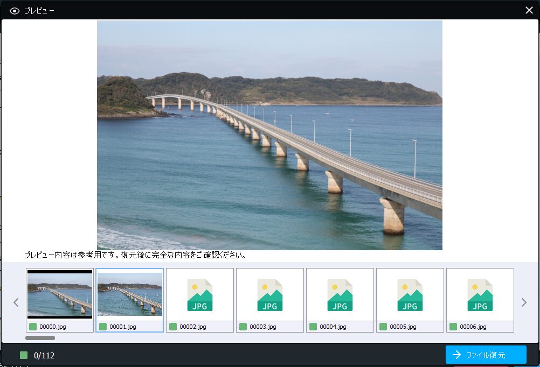540x367 pixels.
Task: Tick the checkbox beside 00002.jpg
Action: [x=173, y=327]
